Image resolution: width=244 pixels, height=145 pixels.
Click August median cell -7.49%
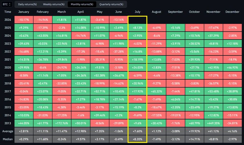click(x=156, y=139)
